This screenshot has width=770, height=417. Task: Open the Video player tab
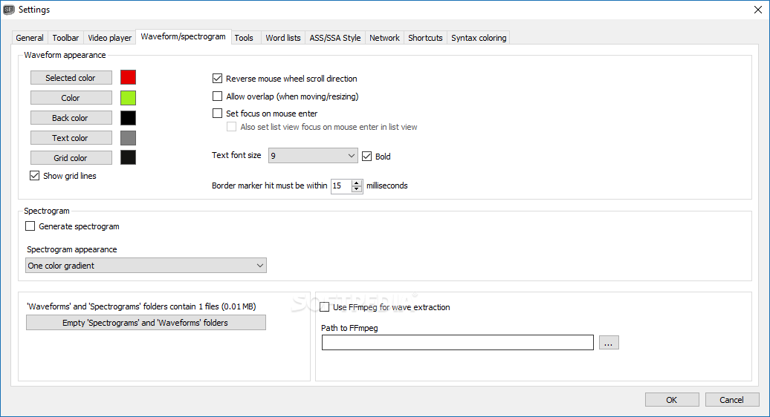[x=109, y=38]
